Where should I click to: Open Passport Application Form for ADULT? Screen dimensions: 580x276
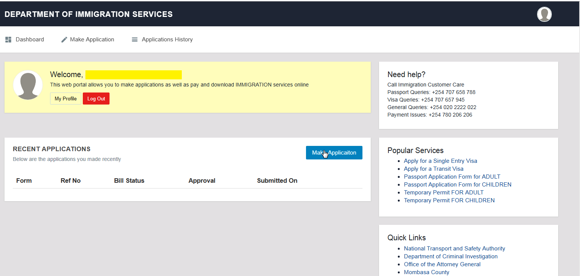coord(452,177)
